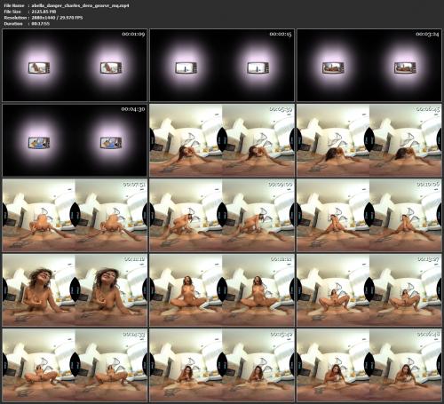Select the Duration value in header
Image resolution: width=444 pixels, height=404 pixels.
pos(41,23)
